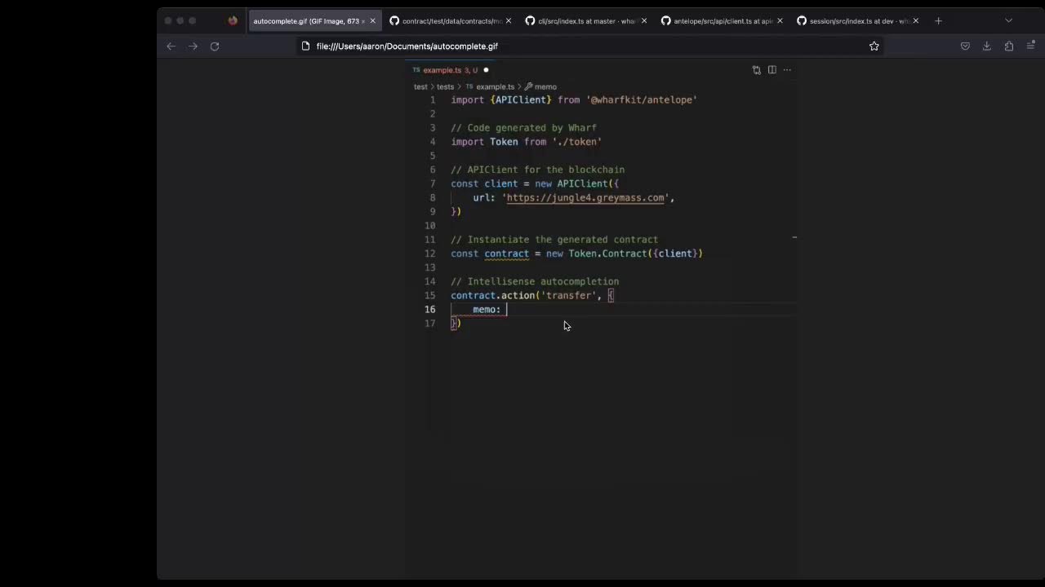Click the '// Code generated by Wharf' comment

[x=523, y=128]
